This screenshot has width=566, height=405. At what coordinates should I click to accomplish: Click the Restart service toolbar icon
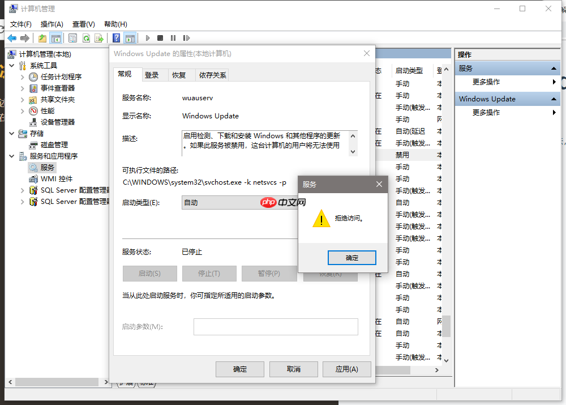[x=187, y=38]
